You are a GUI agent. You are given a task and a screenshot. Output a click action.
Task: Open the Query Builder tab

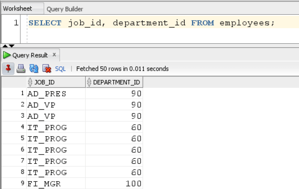(65, 9)
